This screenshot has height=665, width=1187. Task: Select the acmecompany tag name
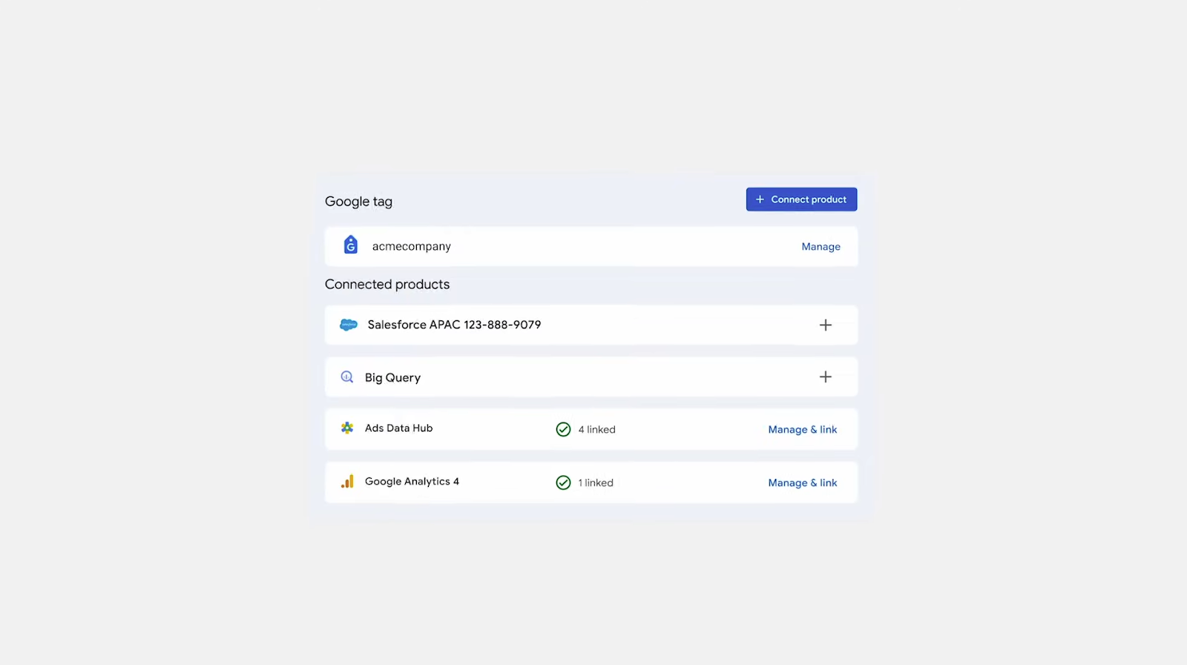pyautogui.click(x=411, y=247)
